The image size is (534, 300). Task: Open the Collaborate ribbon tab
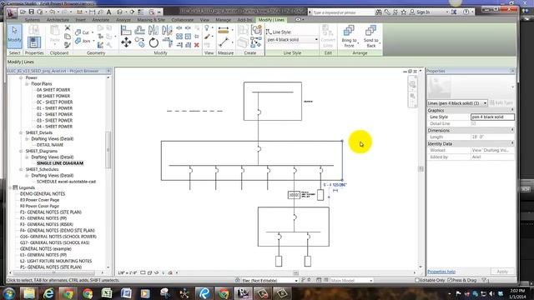coord(182,20)
